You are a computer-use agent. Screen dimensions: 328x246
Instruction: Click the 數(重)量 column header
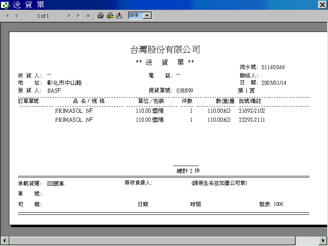coord(225,101)
